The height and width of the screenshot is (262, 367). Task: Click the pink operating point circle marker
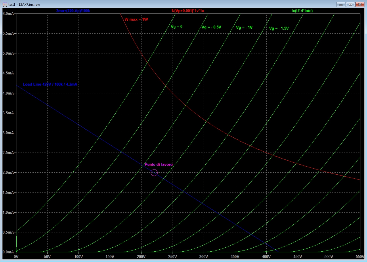click(154, 173)
